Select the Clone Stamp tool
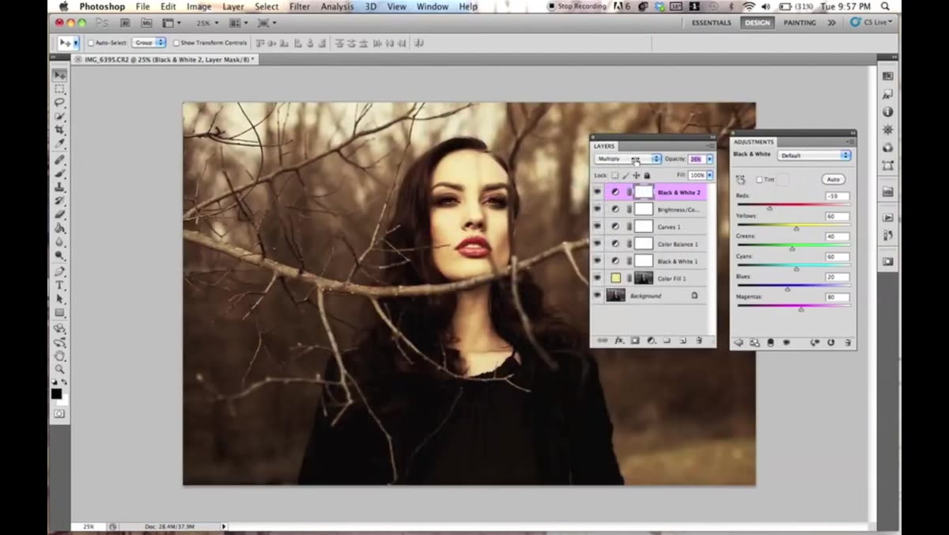The height and width of the screenshot is (535, 949). coord(59,187)
